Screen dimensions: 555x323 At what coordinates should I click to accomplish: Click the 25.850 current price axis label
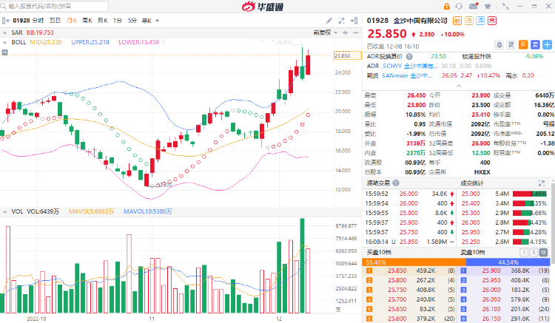click(x=348, y=55)
